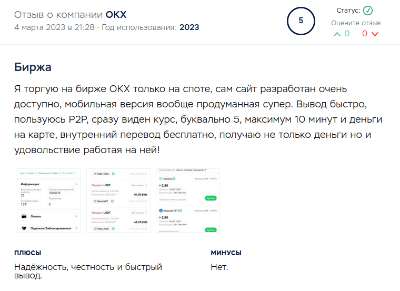The width and height of the screenshot is (400, 291).
Task: Click the pros text about Надёжность
Action: coord(88,271)
